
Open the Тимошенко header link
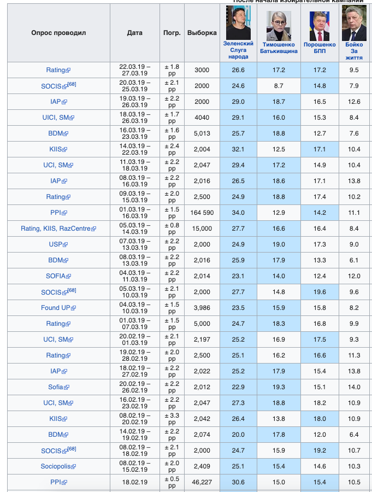(x=279, y=45)
